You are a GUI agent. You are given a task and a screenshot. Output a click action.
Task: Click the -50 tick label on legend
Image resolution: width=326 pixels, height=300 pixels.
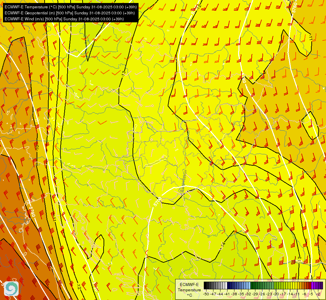pyautogui.click(x=206, y=294)
